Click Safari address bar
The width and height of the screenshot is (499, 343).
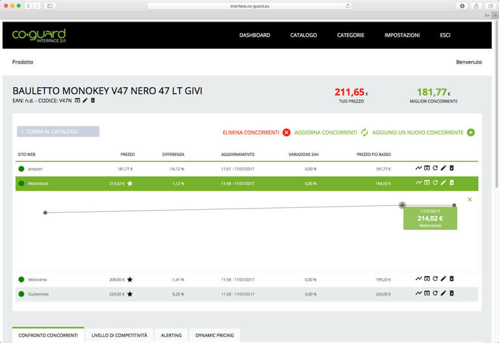pos(249,6)
